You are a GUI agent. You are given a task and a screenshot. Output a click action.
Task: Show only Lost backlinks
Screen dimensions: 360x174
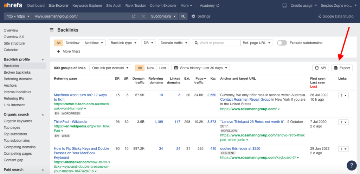pyautogui.click(x=163, y=68)
